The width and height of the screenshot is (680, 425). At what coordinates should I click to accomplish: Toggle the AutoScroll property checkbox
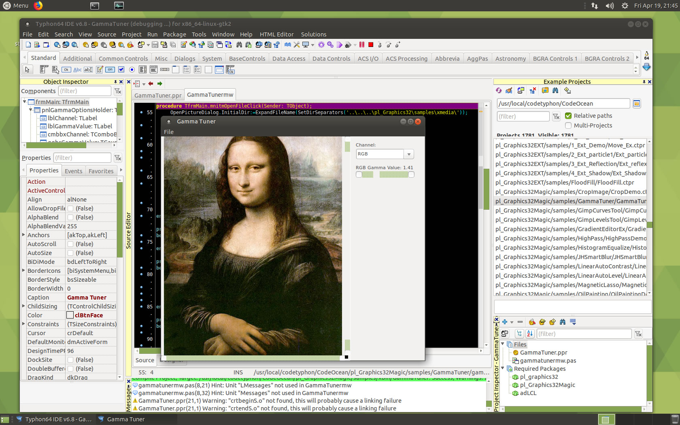click(x=70, y=244)
